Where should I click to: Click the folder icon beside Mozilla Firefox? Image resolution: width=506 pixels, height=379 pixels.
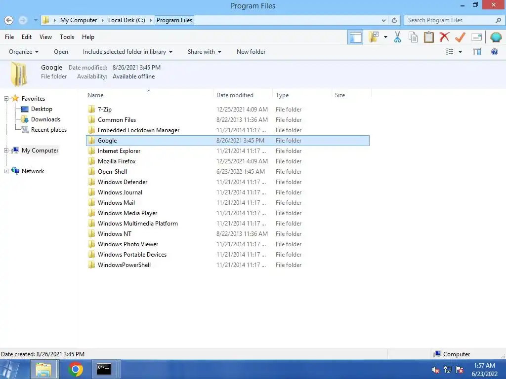91,161
